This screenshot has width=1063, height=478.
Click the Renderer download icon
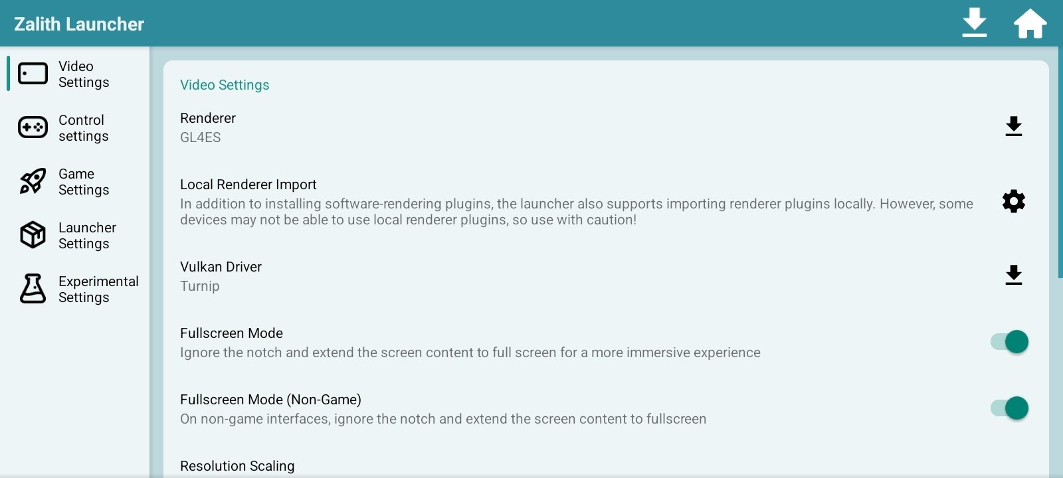pyautogui.click(x=1013, y=126)
